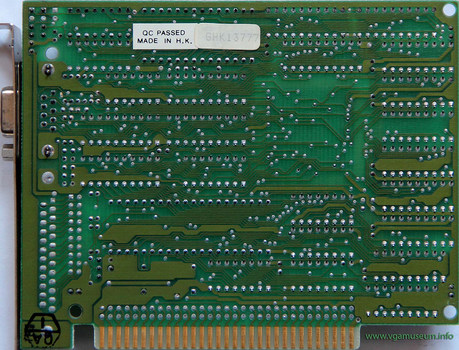Viewport: 459px width, 350px height.
Task: Click the short pin row beside bottom-right hole
Action: coord(402,314)
